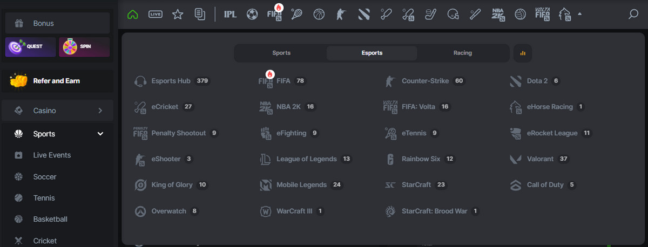Select the Counter-Strike soldier icon in top bar
Screen dimensions: 648x247
click(340, 15)
